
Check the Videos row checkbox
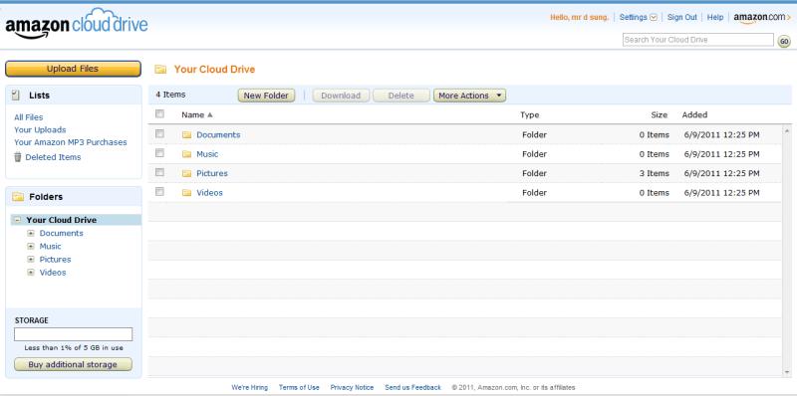pos(159,192)
